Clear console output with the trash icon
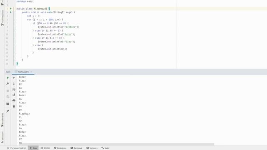Screen dimensions: 267x150 (x=14, y=106)
